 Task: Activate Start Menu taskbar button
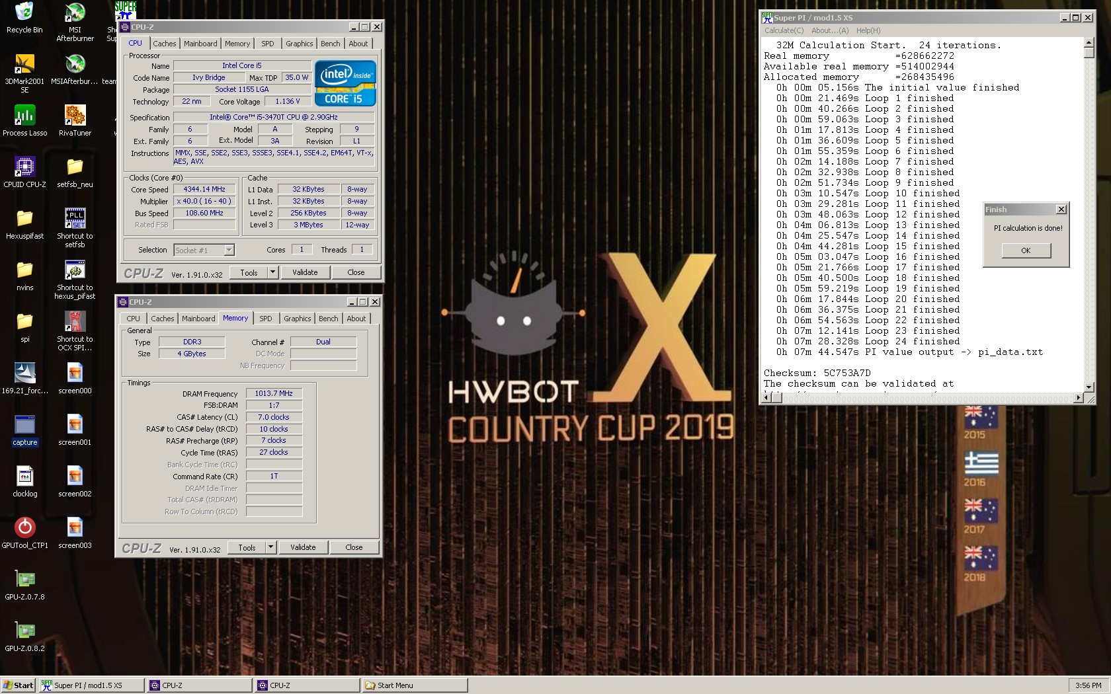pyautogui.click(x=415, y=685)
